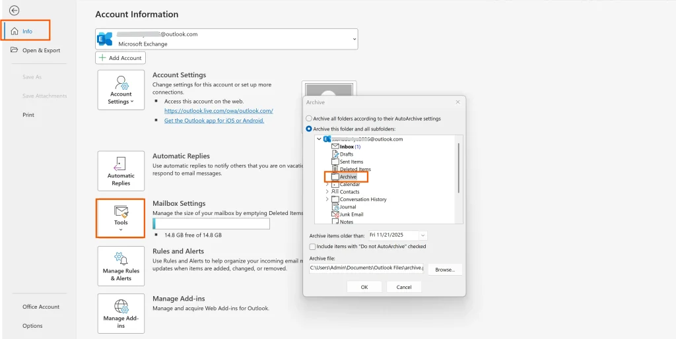Open the Info tab
Viewport: 676px width, 339px height.
coord(26,31)
